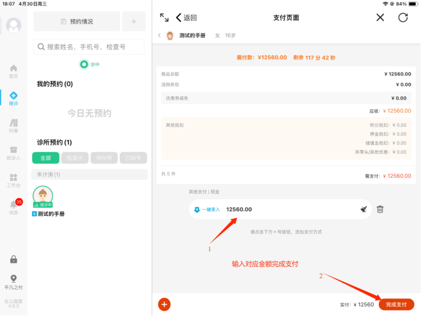
Task: Filter appointments by 待叫号
Action: coord(104,158)
